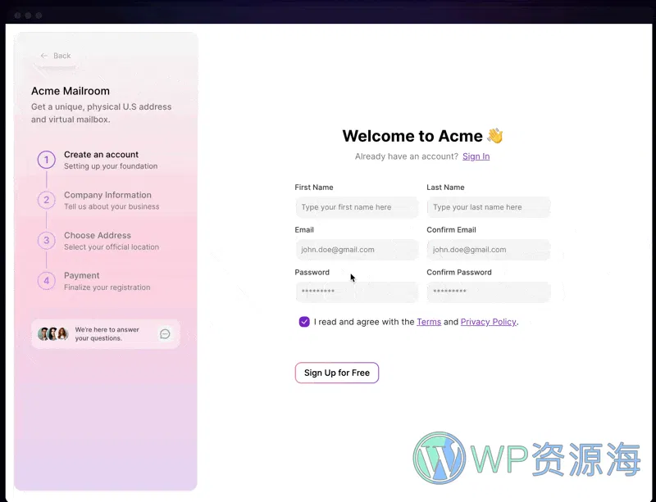
Task: Click the waving hand emoji
Action: click(495, 136)
